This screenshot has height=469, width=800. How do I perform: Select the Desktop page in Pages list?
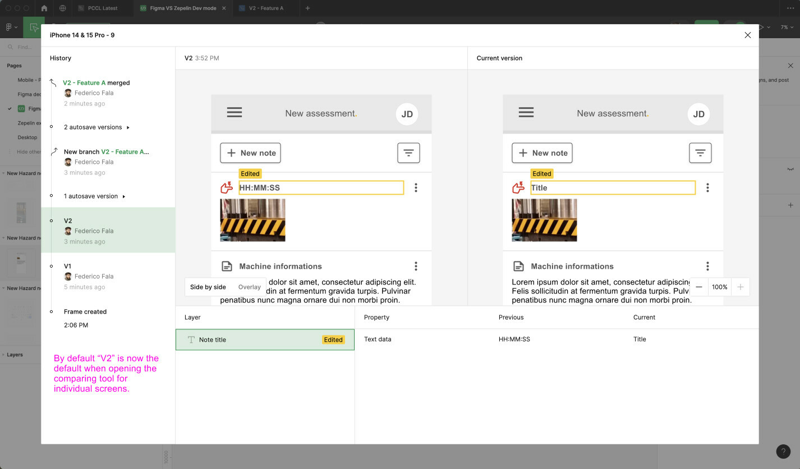click(x=27, y=137)
